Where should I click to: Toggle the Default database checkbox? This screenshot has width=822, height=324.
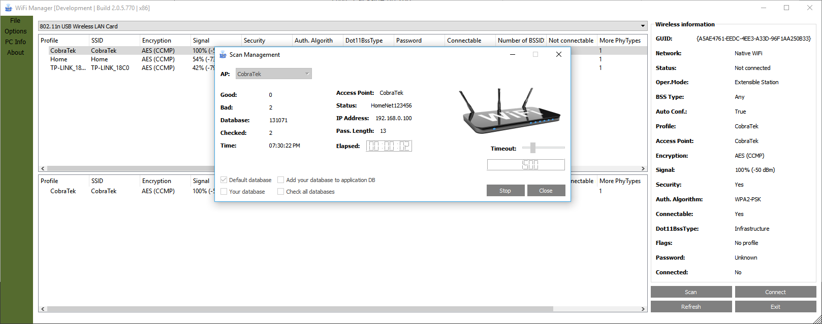tap(224, 180)
